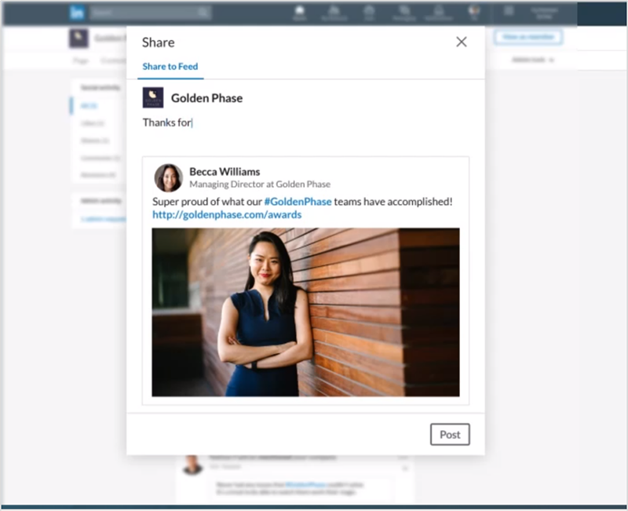Click the LinkedIn search field
The image size is (628, 511).
pos(150,13)
